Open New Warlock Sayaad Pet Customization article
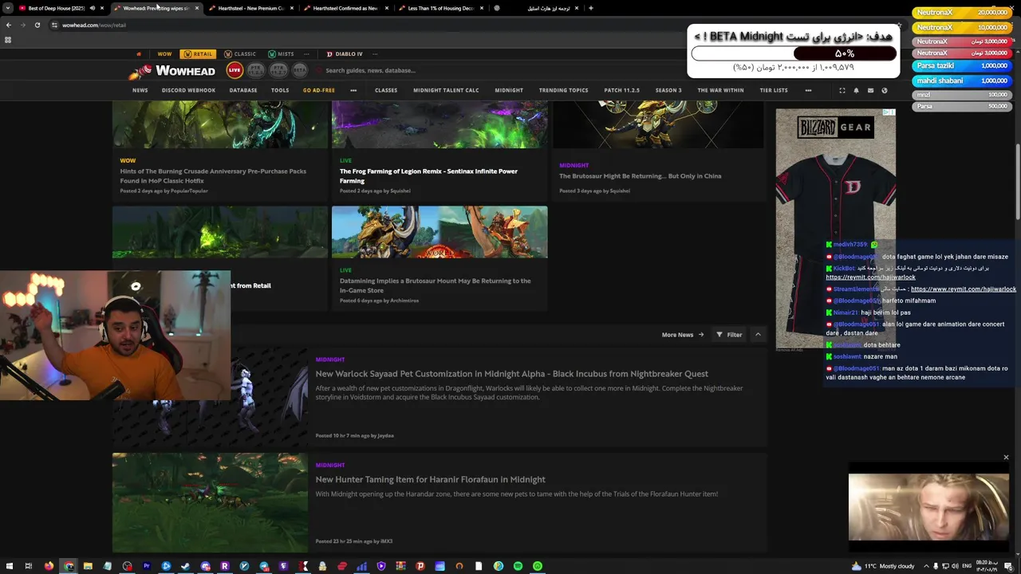The height and width of the screenshot is (574, 1021). [511, 374]
